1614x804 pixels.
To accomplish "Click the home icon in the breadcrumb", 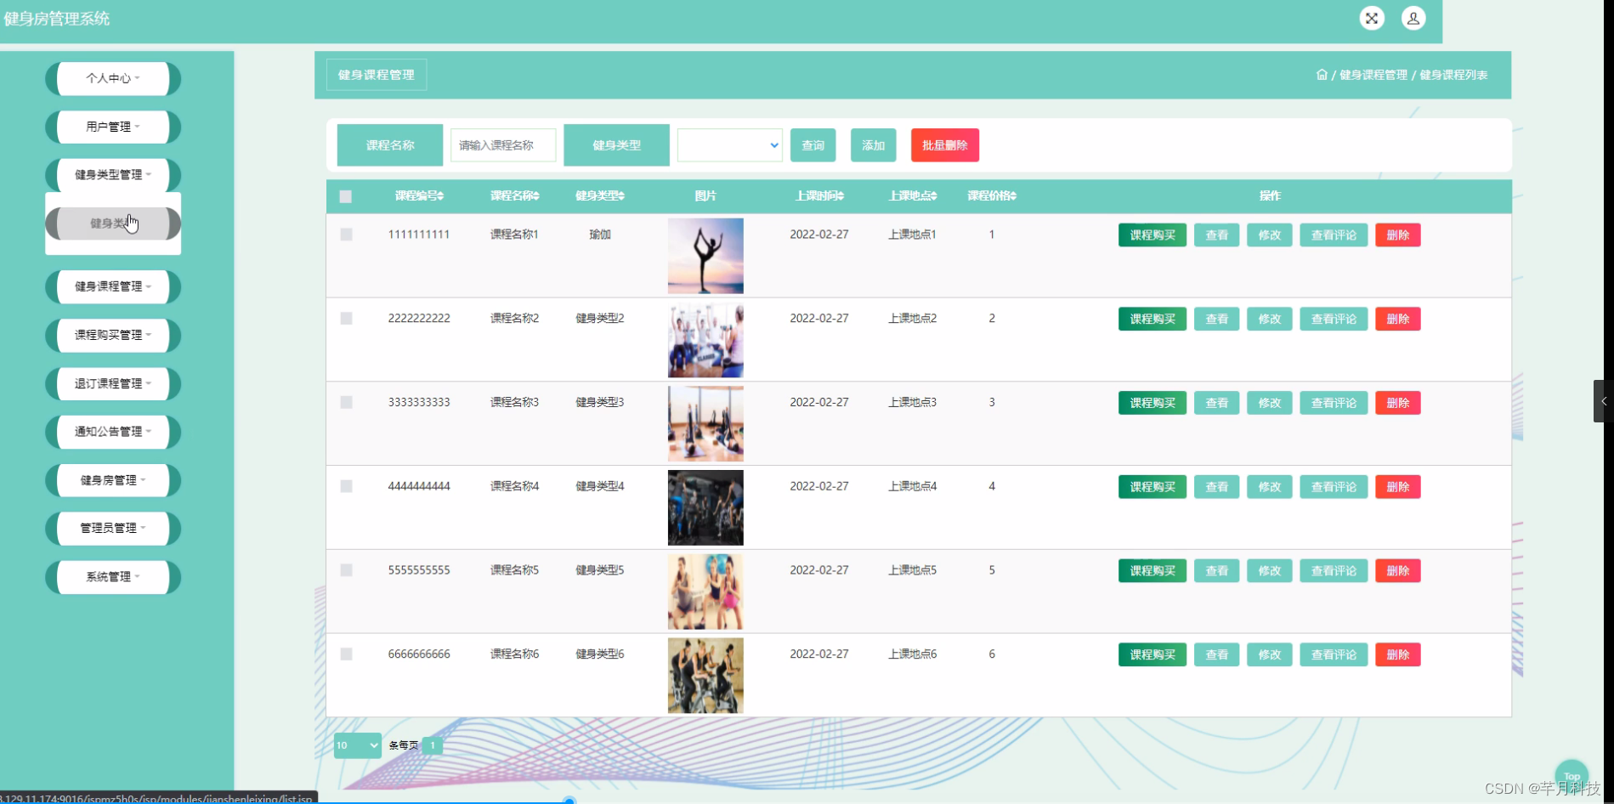I will pyautogui.click(x=1322, y=75).
